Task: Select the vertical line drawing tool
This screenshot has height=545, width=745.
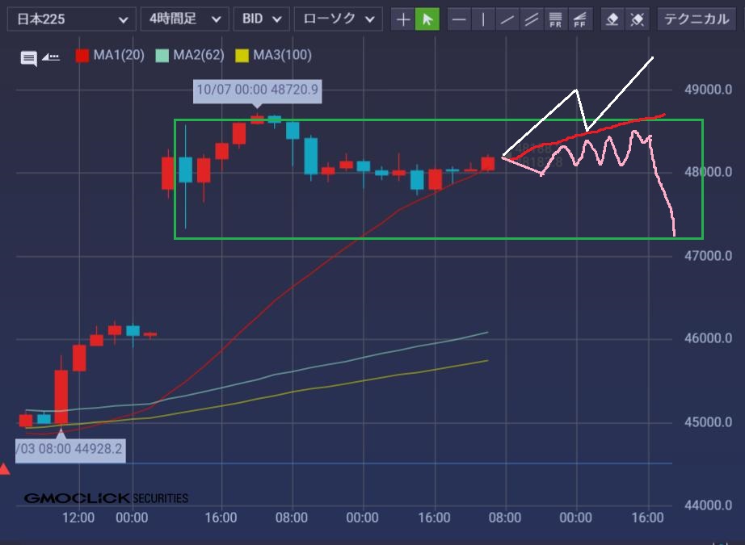Action: [x=483, y=19]
